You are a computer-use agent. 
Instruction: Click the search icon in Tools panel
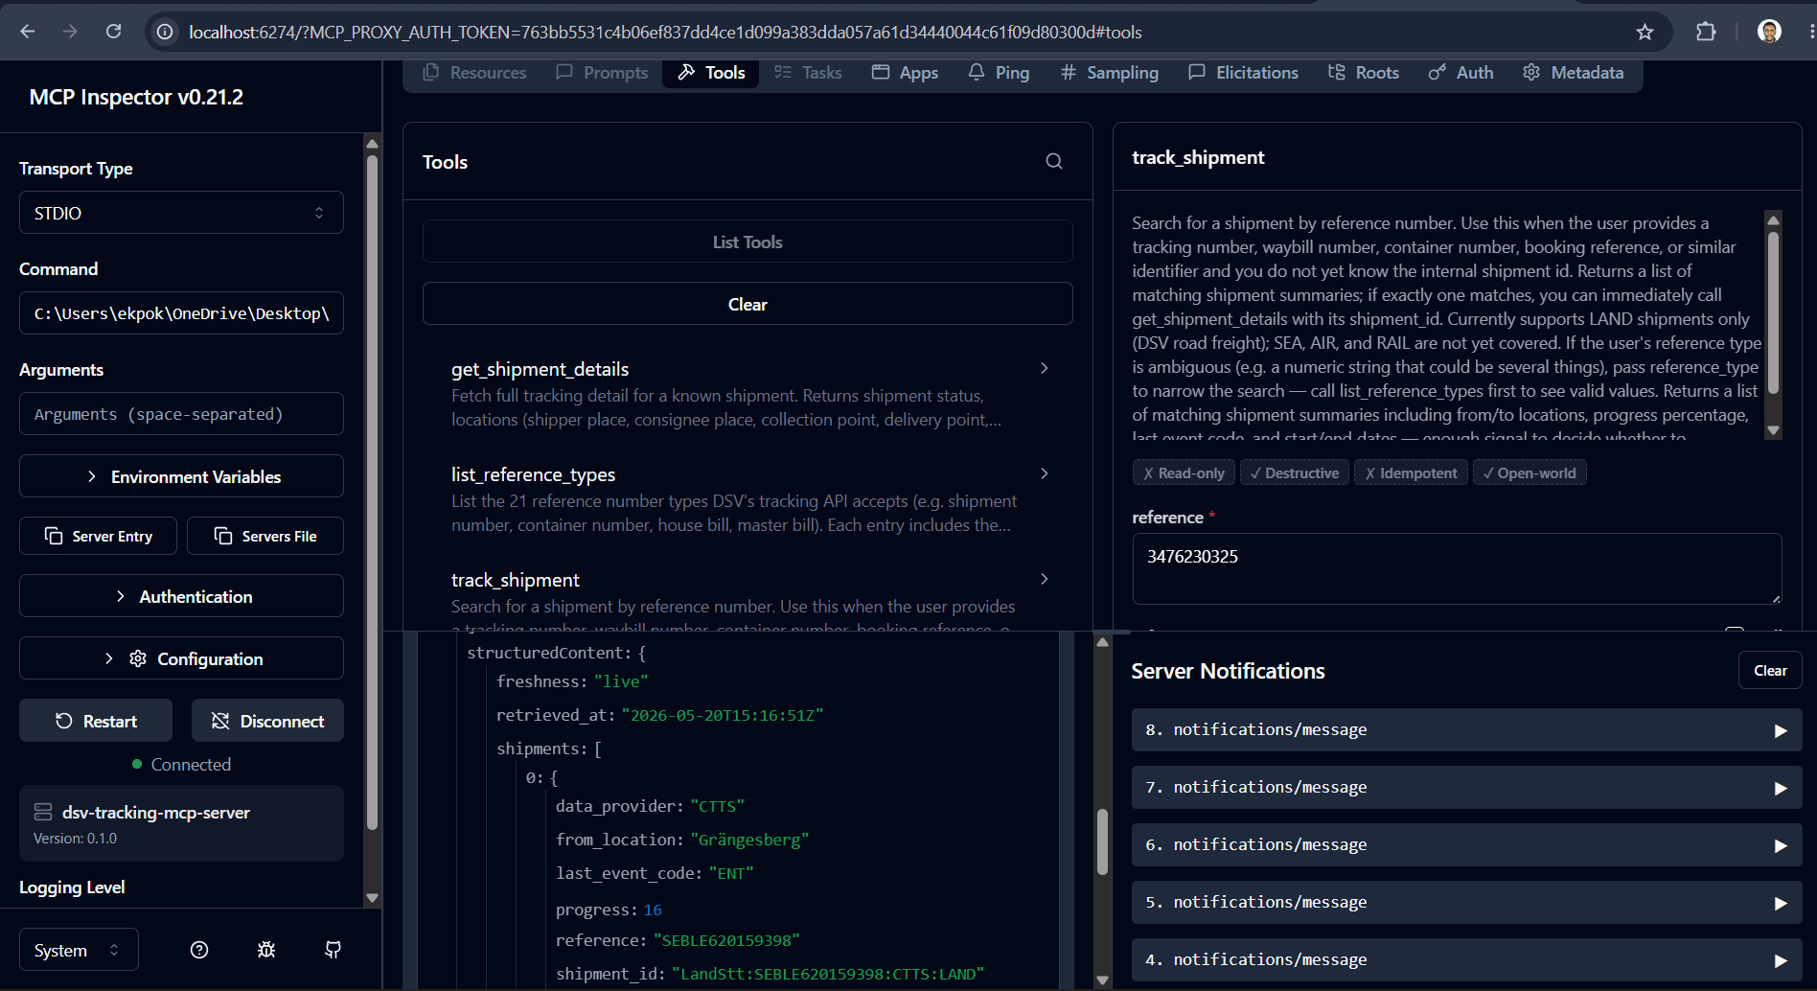coord(1054,161)
